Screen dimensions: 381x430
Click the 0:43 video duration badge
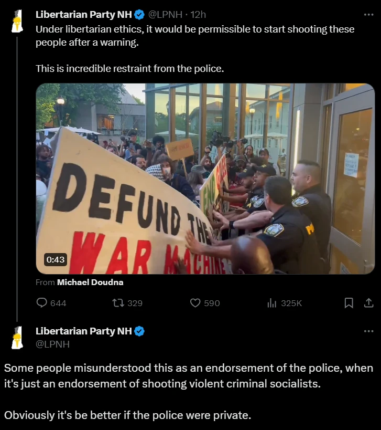[x=56, y=259]
